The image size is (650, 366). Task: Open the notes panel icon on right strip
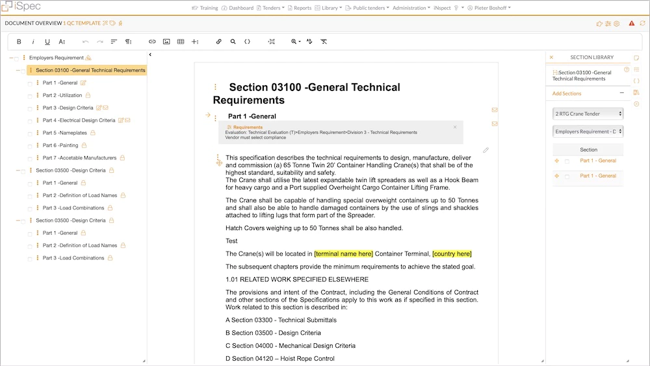(636, 58)
